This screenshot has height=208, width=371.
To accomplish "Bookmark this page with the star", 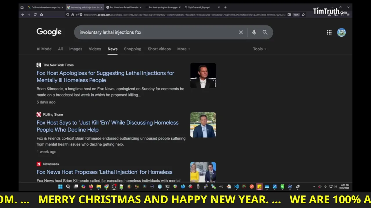I will pos(303,15).
